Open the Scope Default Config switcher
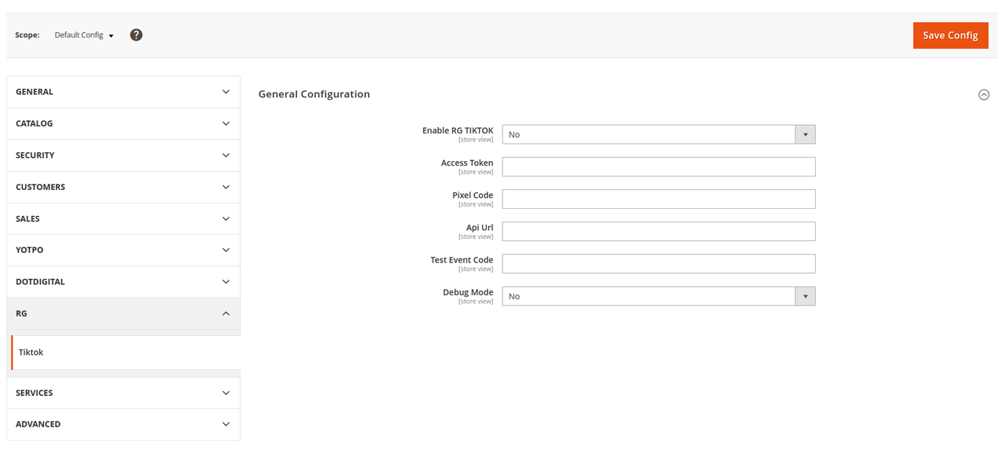 (x=84, y=35)
